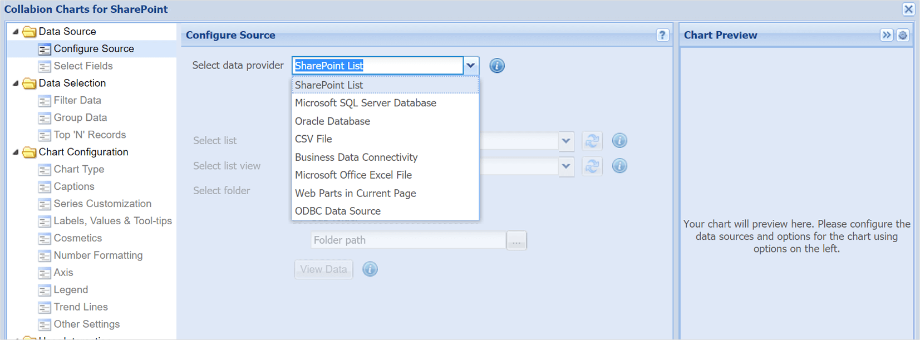Open help for the Configure Source panel
This screenshot has height=340, width=920.
[662, 35]
